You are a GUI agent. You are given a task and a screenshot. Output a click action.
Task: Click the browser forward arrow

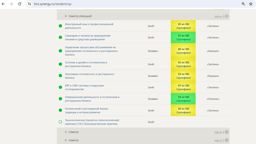11,4
